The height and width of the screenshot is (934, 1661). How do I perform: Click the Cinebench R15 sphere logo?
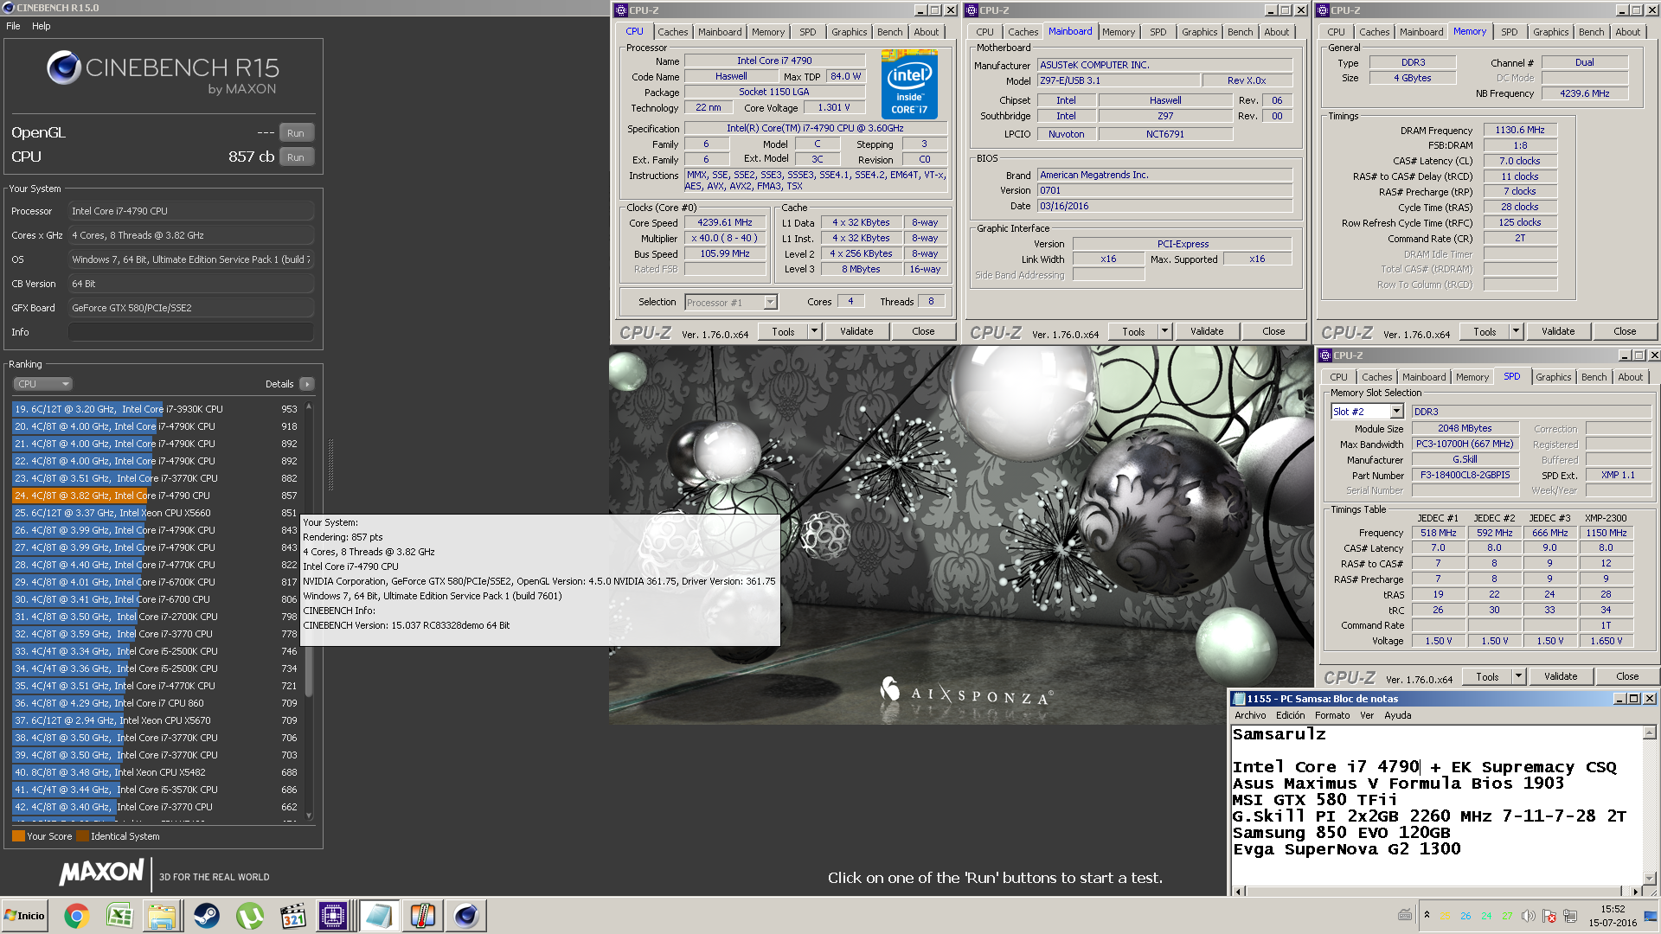(64, 68)
